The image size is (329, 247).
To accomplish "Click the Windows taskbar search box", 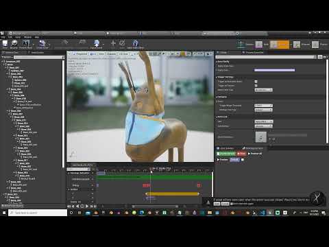I will click(38, 213).
